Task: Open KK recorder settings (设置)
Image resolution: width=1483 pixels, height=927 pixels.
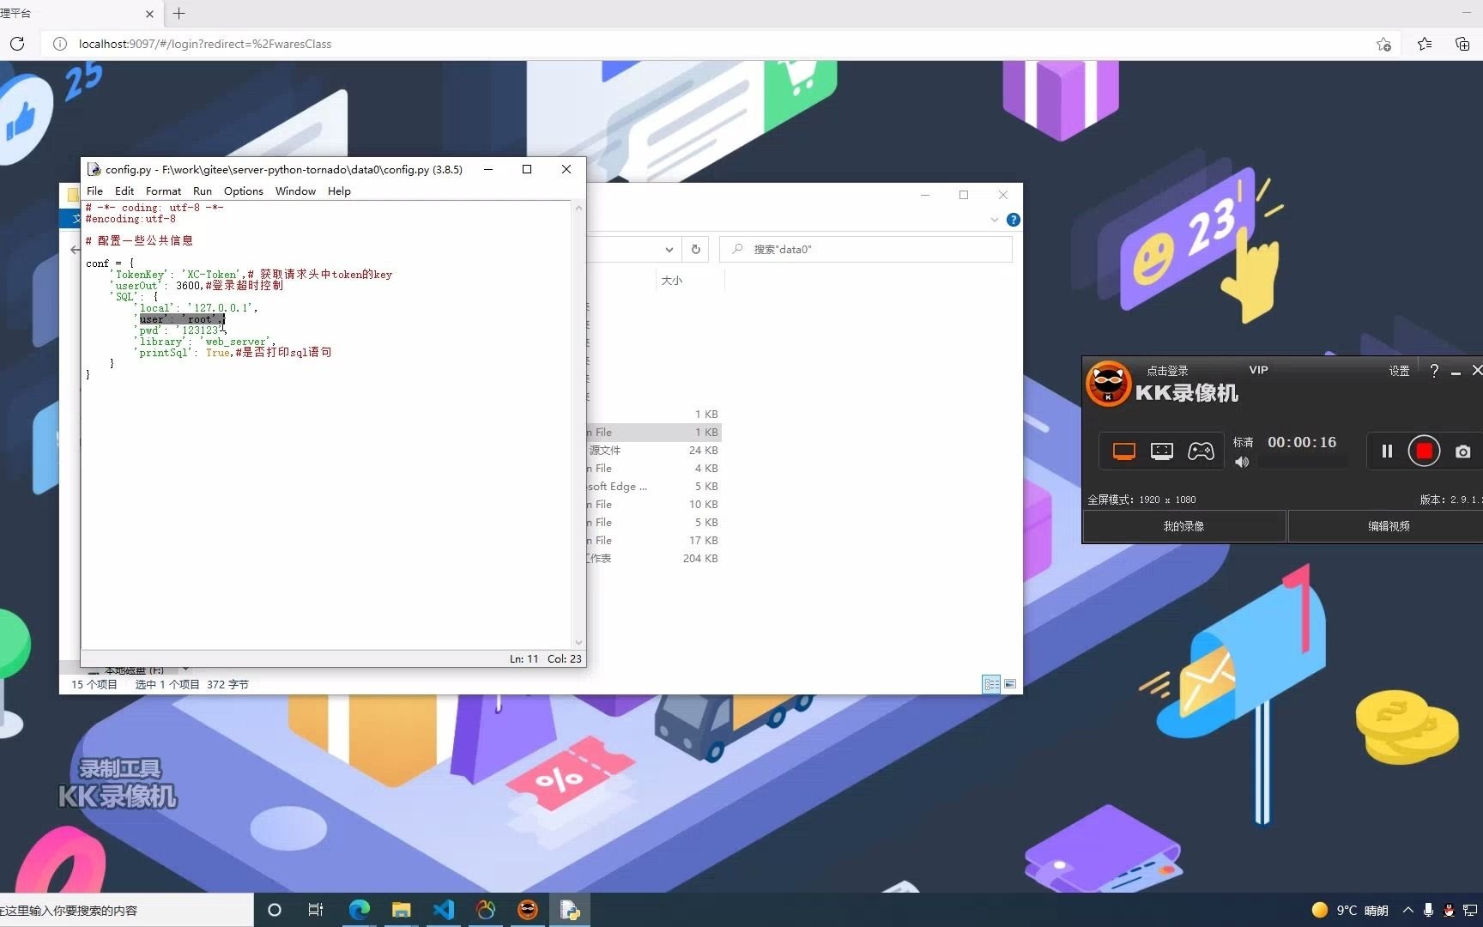Action: pyautogui.click(x=1400, y=371)
